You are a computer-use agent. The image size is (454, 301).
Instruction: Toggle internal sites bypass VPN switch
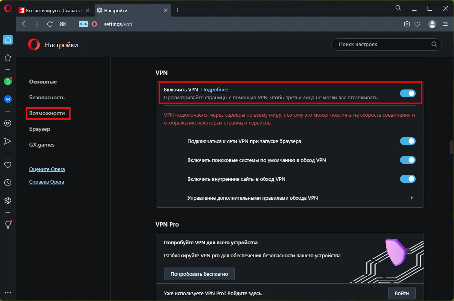point(407,179)
